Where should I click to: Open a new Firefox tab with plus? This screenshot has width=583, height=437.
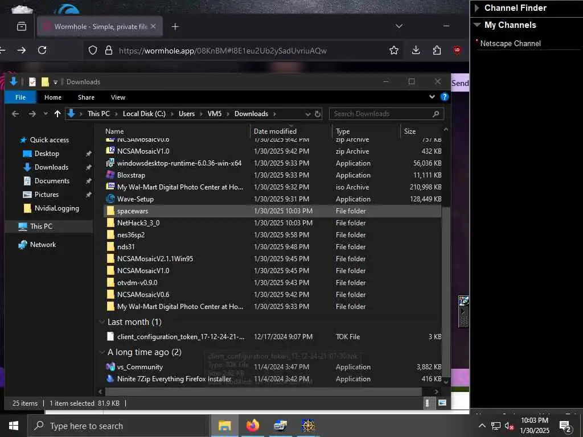(x=175, y=26)
